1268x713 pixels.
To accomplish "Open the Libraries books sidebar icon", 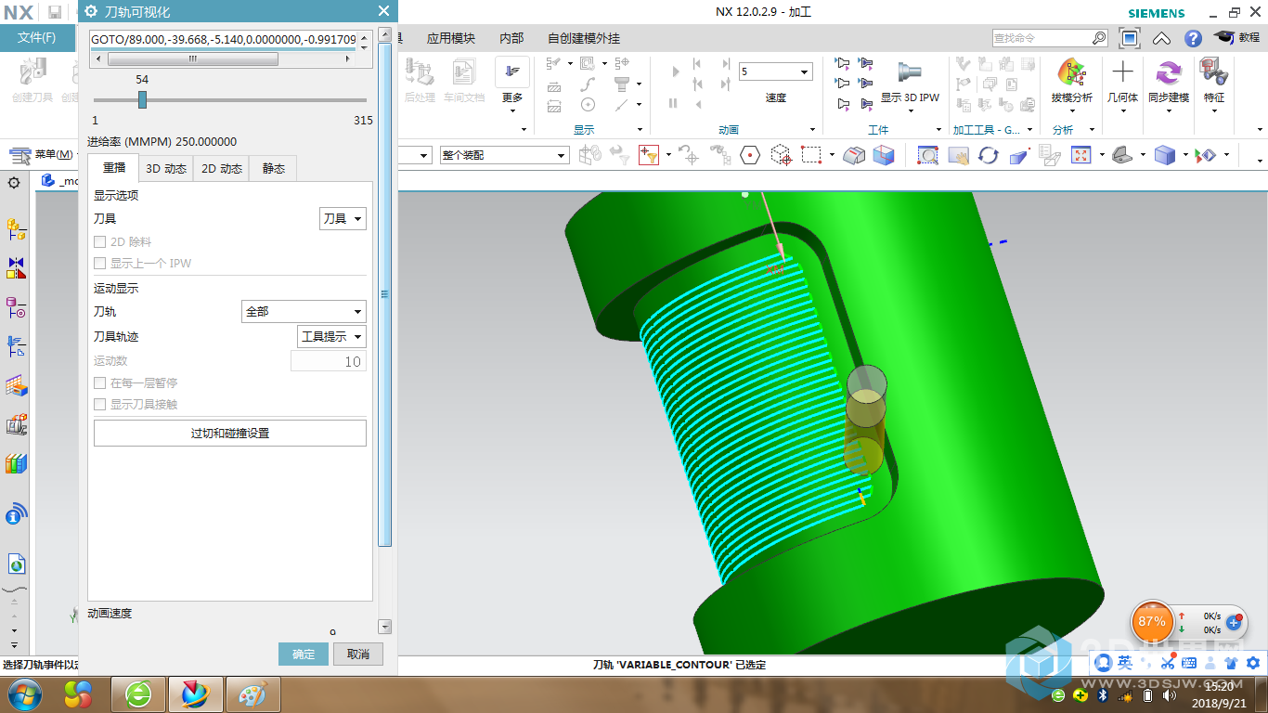I will point(17,463).
